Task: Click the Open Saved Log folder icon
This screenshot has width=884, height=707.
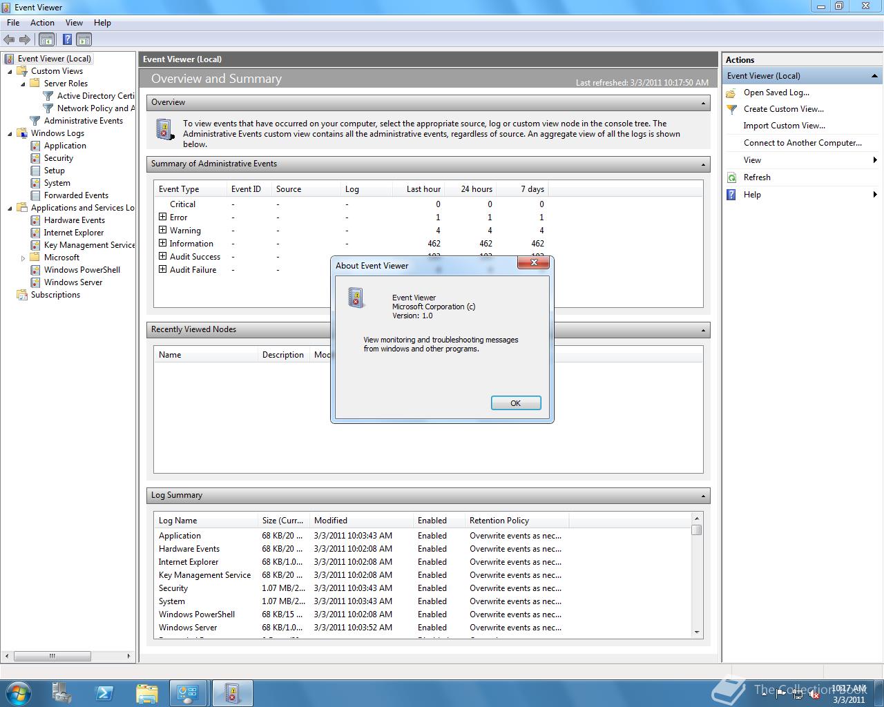Action: point(731,93)
